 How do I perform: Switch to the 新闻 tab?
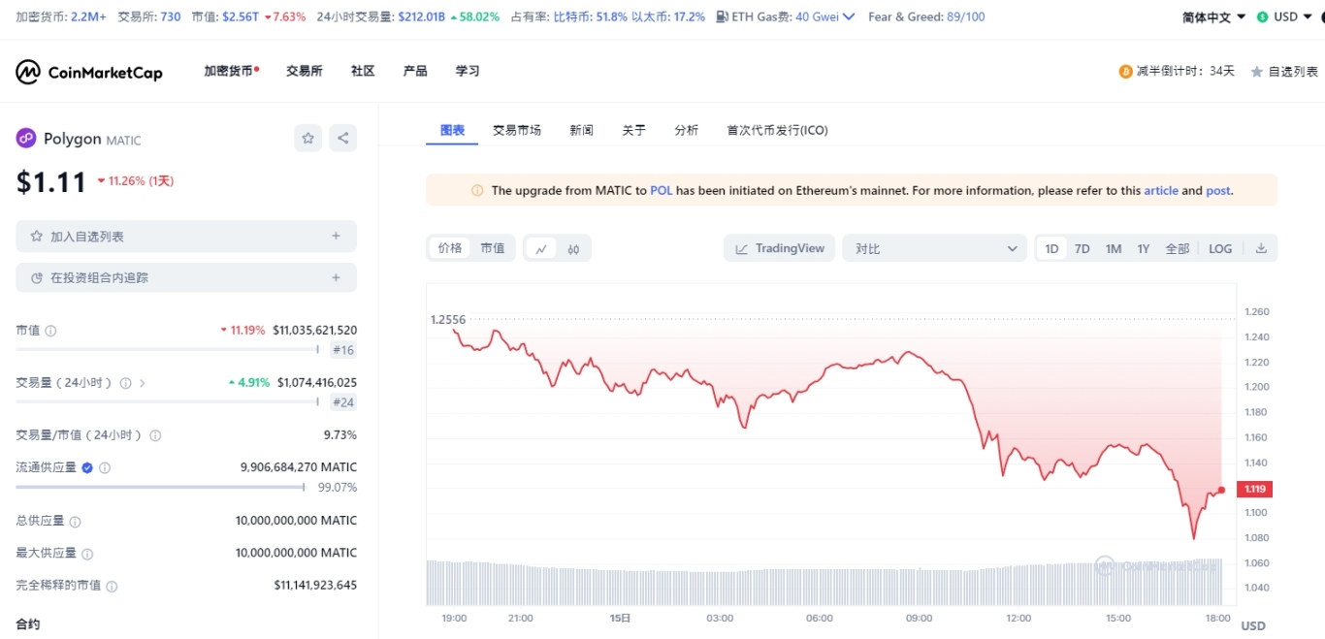pyautogui.click(x=582, y=130)
